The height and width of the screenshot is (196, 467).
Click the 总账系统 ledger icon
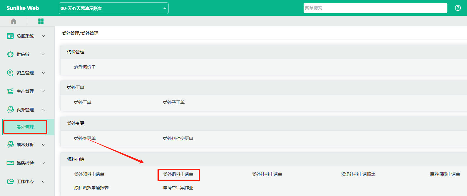tap(10, 36)
